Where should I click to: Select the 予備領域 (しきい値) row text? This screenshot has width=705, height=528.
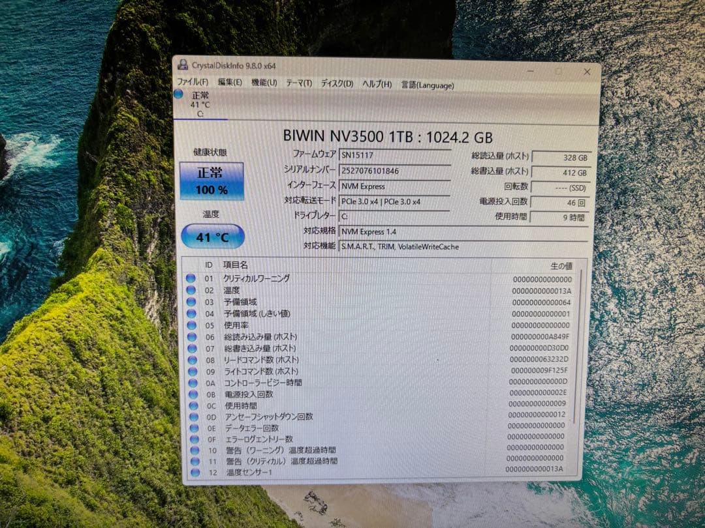pos(257,314)
